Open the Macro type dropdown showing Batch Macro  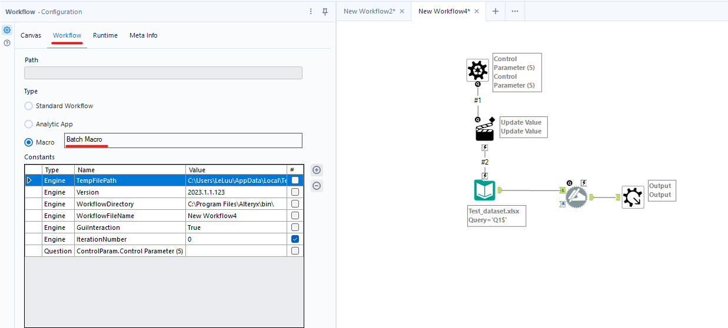click(x=183, y=140)
